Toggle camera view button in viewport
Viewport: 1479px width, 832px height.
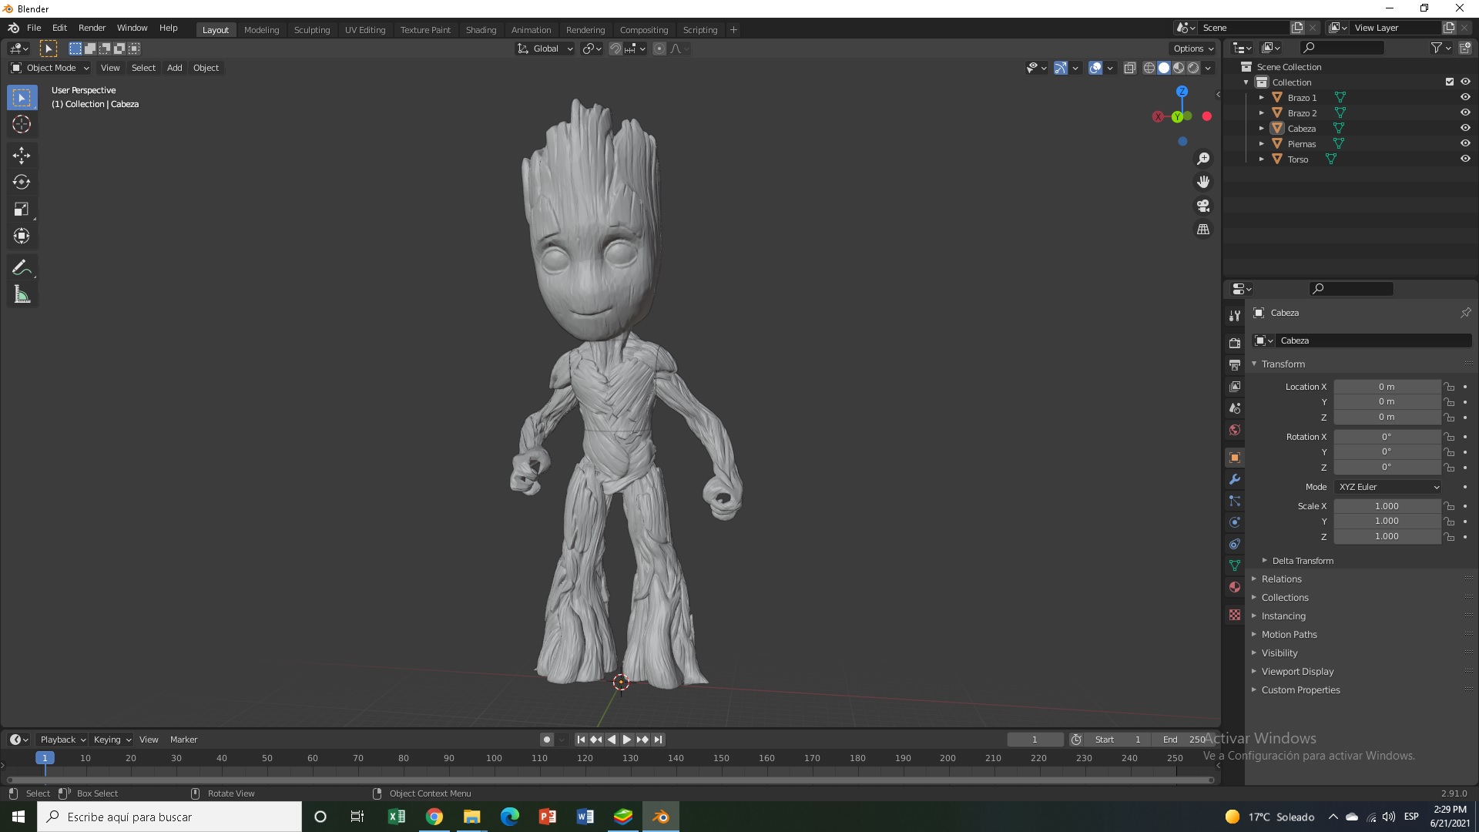tap(1203, 206)
